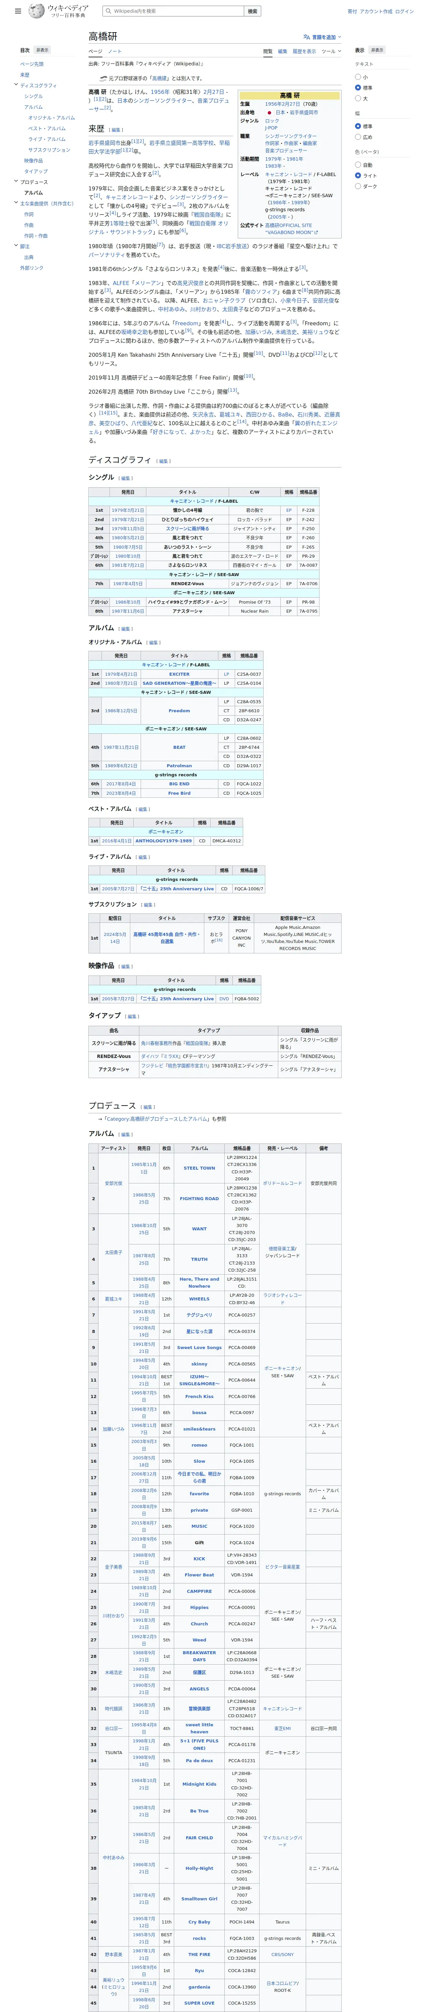430x2012 pixels.
Task: Select 標準 under the テキスト setting
Action: point(358,88)
